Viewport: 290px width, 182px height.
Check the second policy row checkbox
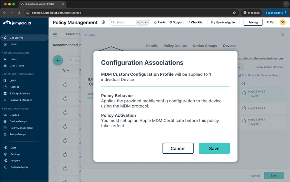click(x=54, y=99)
